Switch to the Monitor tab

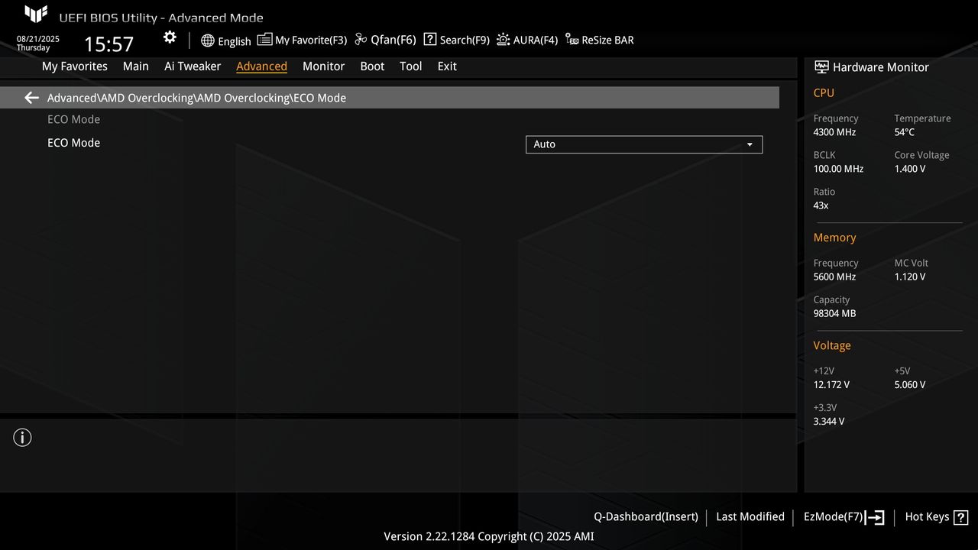point(323,66)
